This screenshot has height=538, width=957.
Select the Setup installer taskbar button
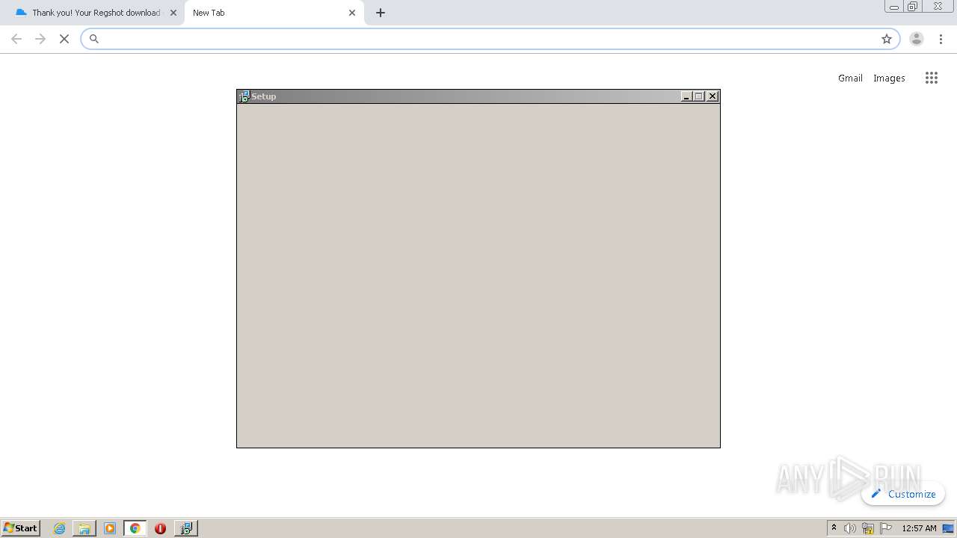click(186, 528)
